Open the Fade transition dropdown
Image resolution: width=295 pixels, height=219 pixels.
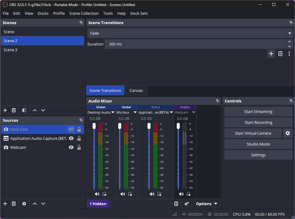[x=290, y=33]
